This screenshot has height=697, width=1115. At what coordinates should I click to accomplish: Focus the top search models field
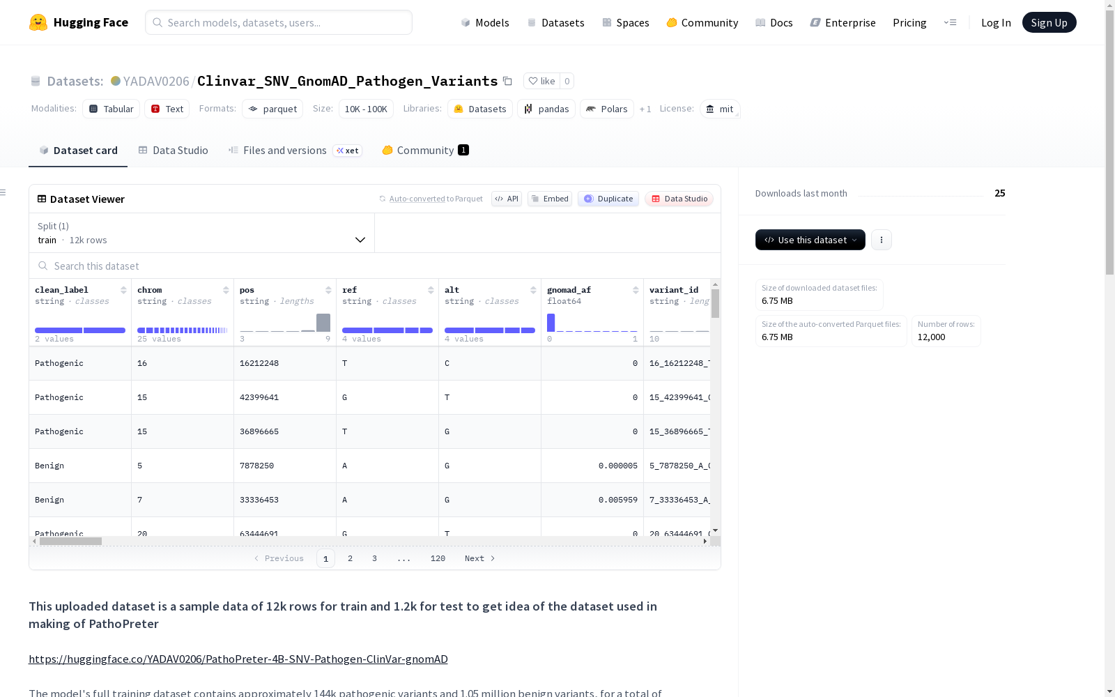279,22
